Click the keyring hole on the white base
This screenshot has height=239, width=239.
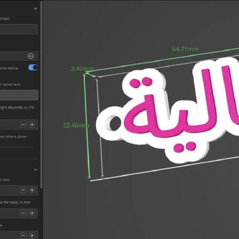[115, 123]
